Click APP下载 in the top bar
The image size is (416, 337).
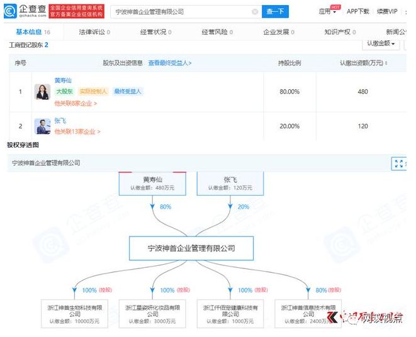pos(358,12)
